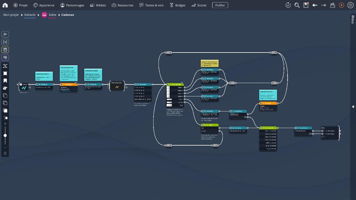Select the dark loader block with orange icon
The width and height of the screenshot is (356, 200).
coord(117,86)
